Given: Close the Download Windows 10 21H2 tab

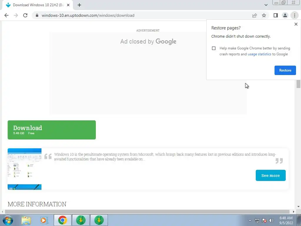Looking at the screenshot, I should (x=68, y=5).
